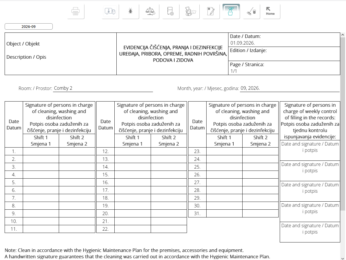Open the medical note with pencil icon
This screenshot has height=260, width=346.
[211, 12]
